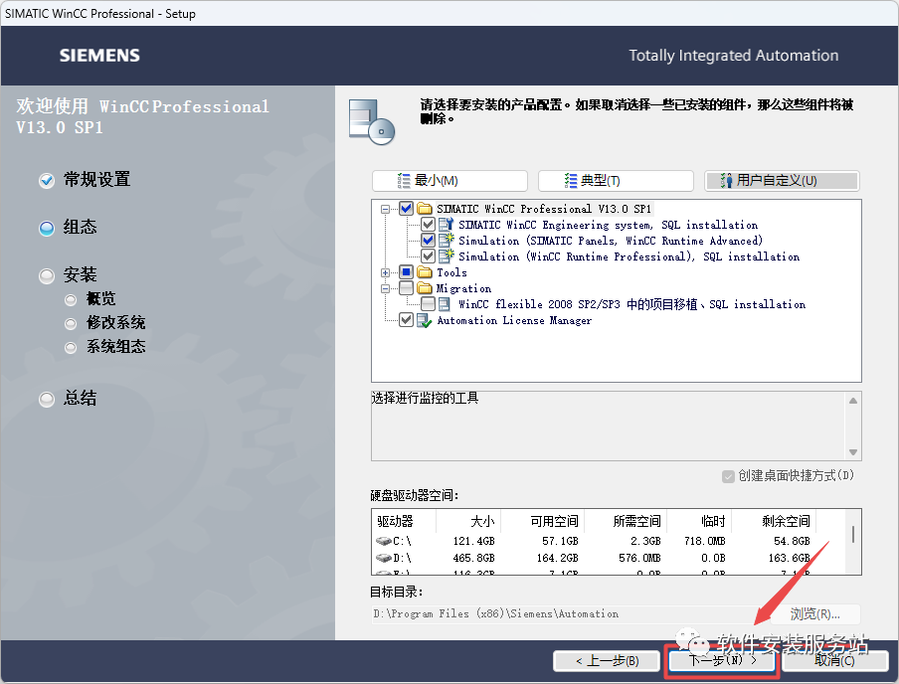
Task: Click the target directory path field
Action: pos(570,614)
